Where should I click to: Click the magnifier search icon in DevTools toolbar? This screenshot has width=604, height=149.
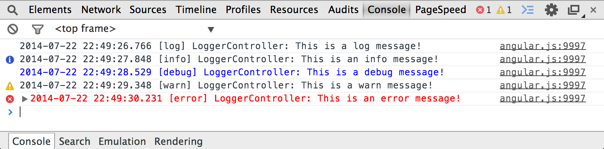tap(13, 9)
